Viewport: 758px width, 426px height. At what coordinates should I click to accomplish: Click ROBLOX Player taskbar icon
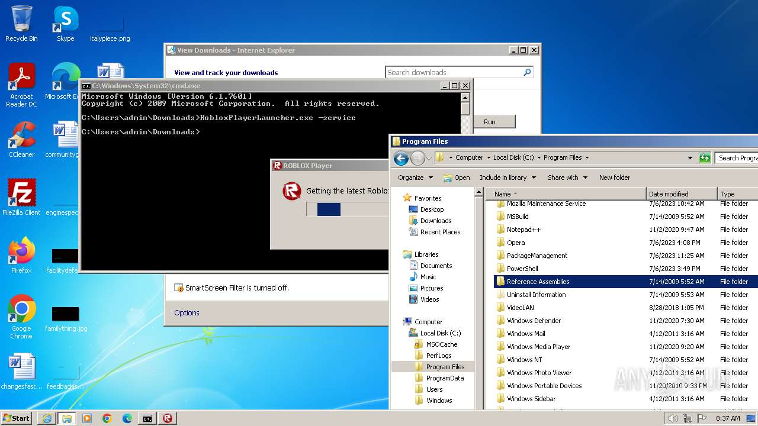tap(168, 418)
